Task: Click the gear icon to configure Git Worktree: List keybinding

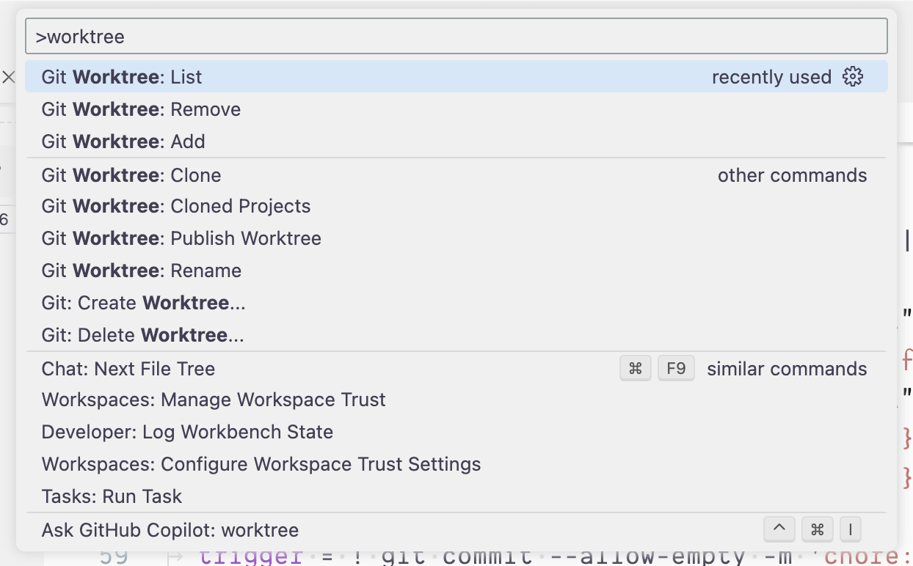Action: [852, 76]
